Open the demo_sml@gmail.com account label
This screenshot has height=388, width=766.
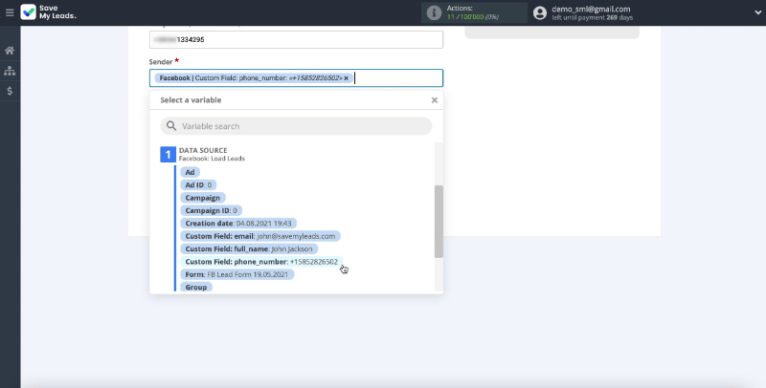click(591, 9)
